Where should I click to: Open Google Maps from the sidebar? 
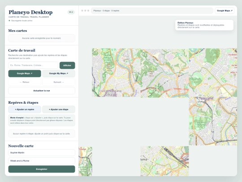[25, 74]
